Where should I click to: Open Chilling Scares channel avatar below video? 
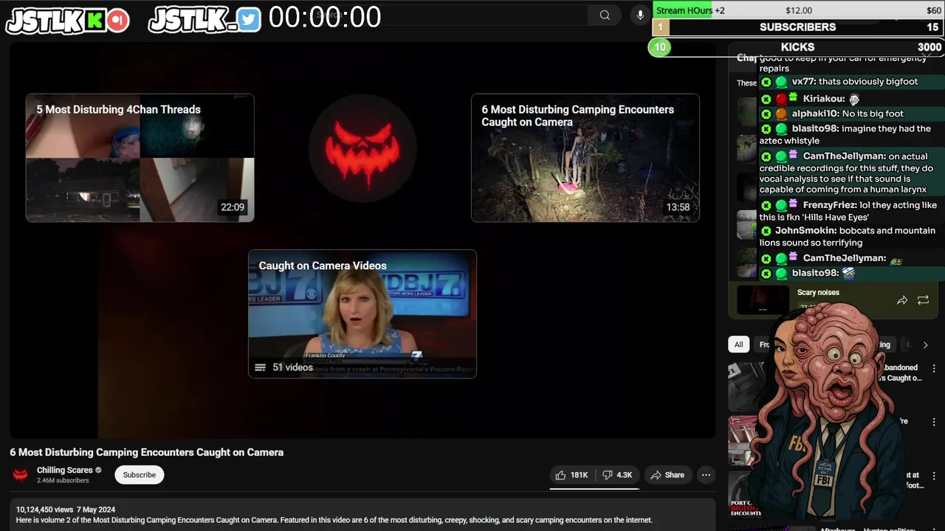pos(21,475)
